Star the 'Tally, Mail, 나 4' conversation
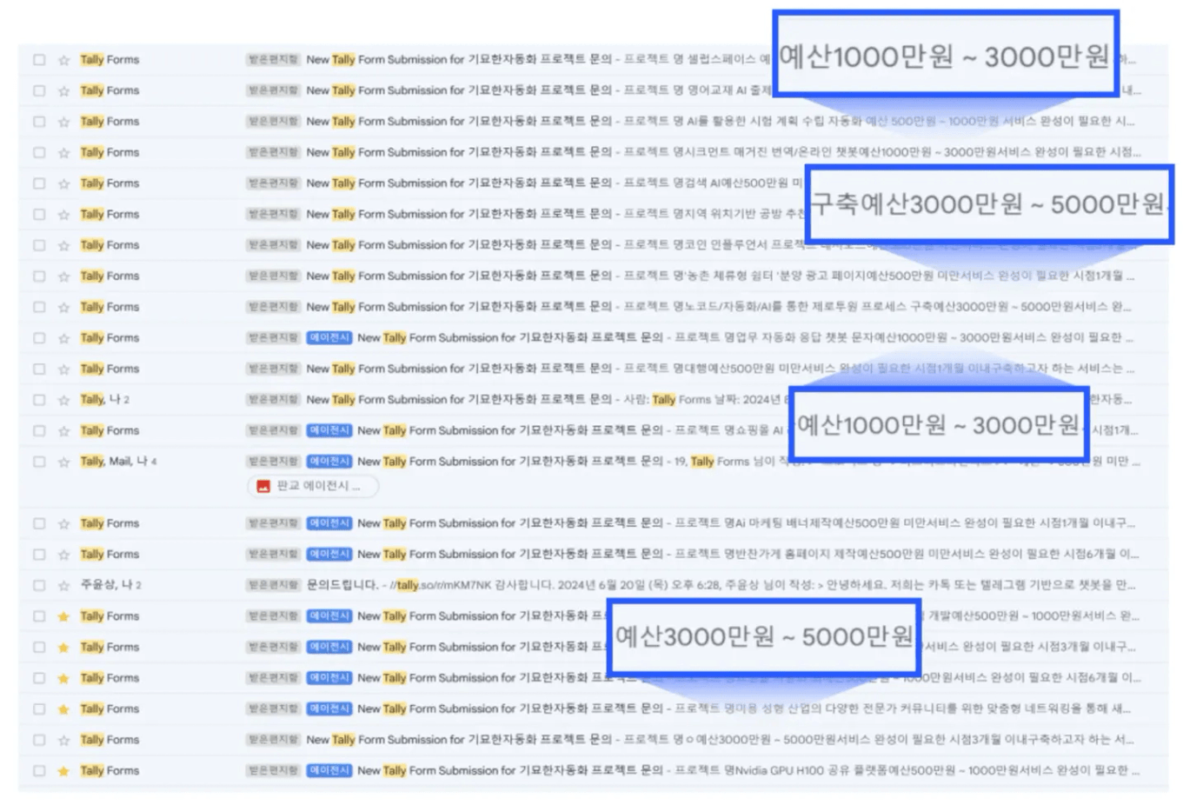This screenshot has width=1183, height=805. (63, 462)
